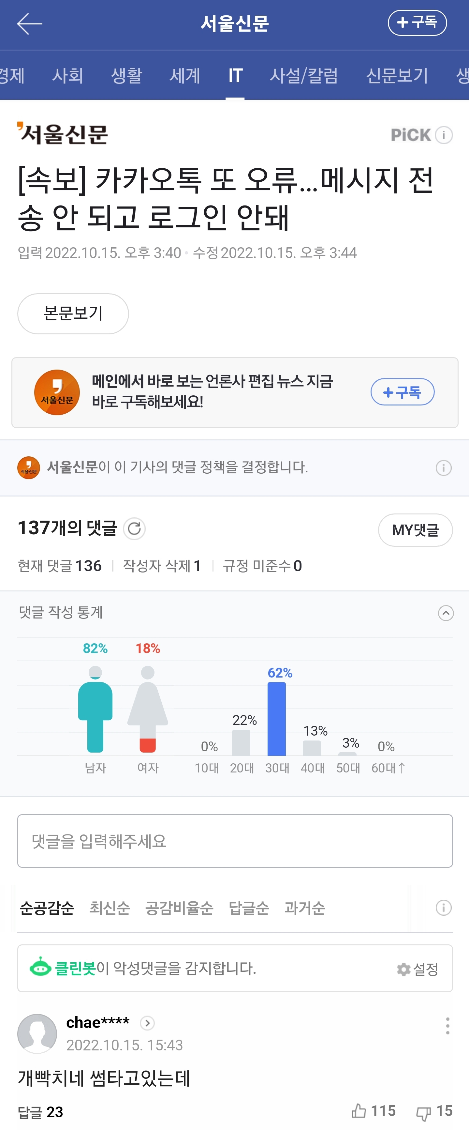Tap the sort options info icon
The width and height of the screenshot is (469, 1130).
(x=444, y=908)
